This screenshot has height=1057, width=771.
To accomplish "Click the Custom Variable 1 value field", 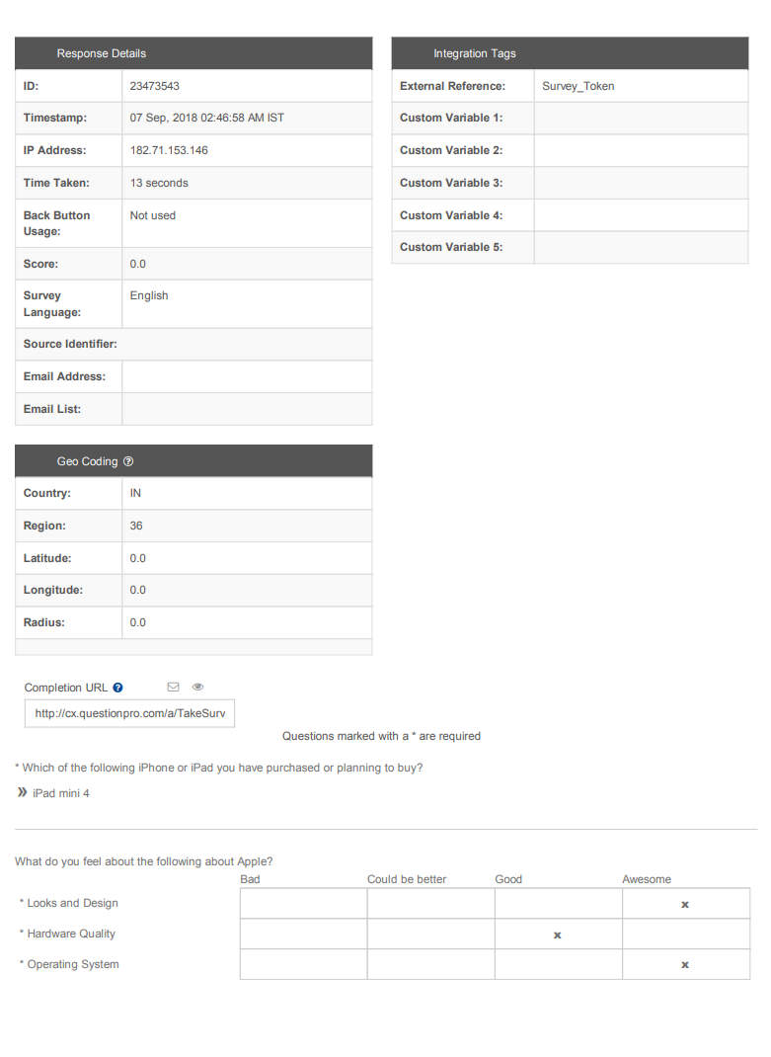I will tap(641, 118).
